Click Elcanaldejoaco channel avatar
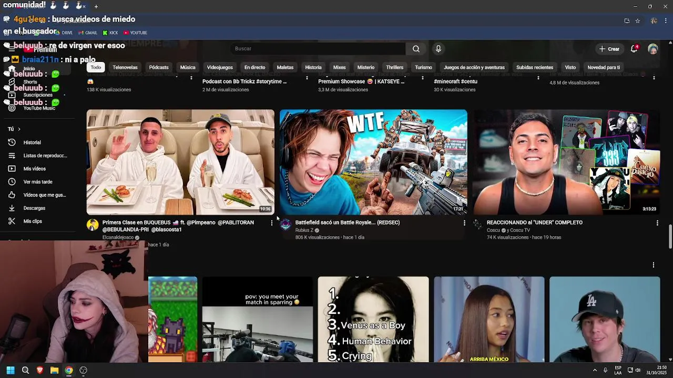Viewport: 673px width, 378px height. click(93, 225)
